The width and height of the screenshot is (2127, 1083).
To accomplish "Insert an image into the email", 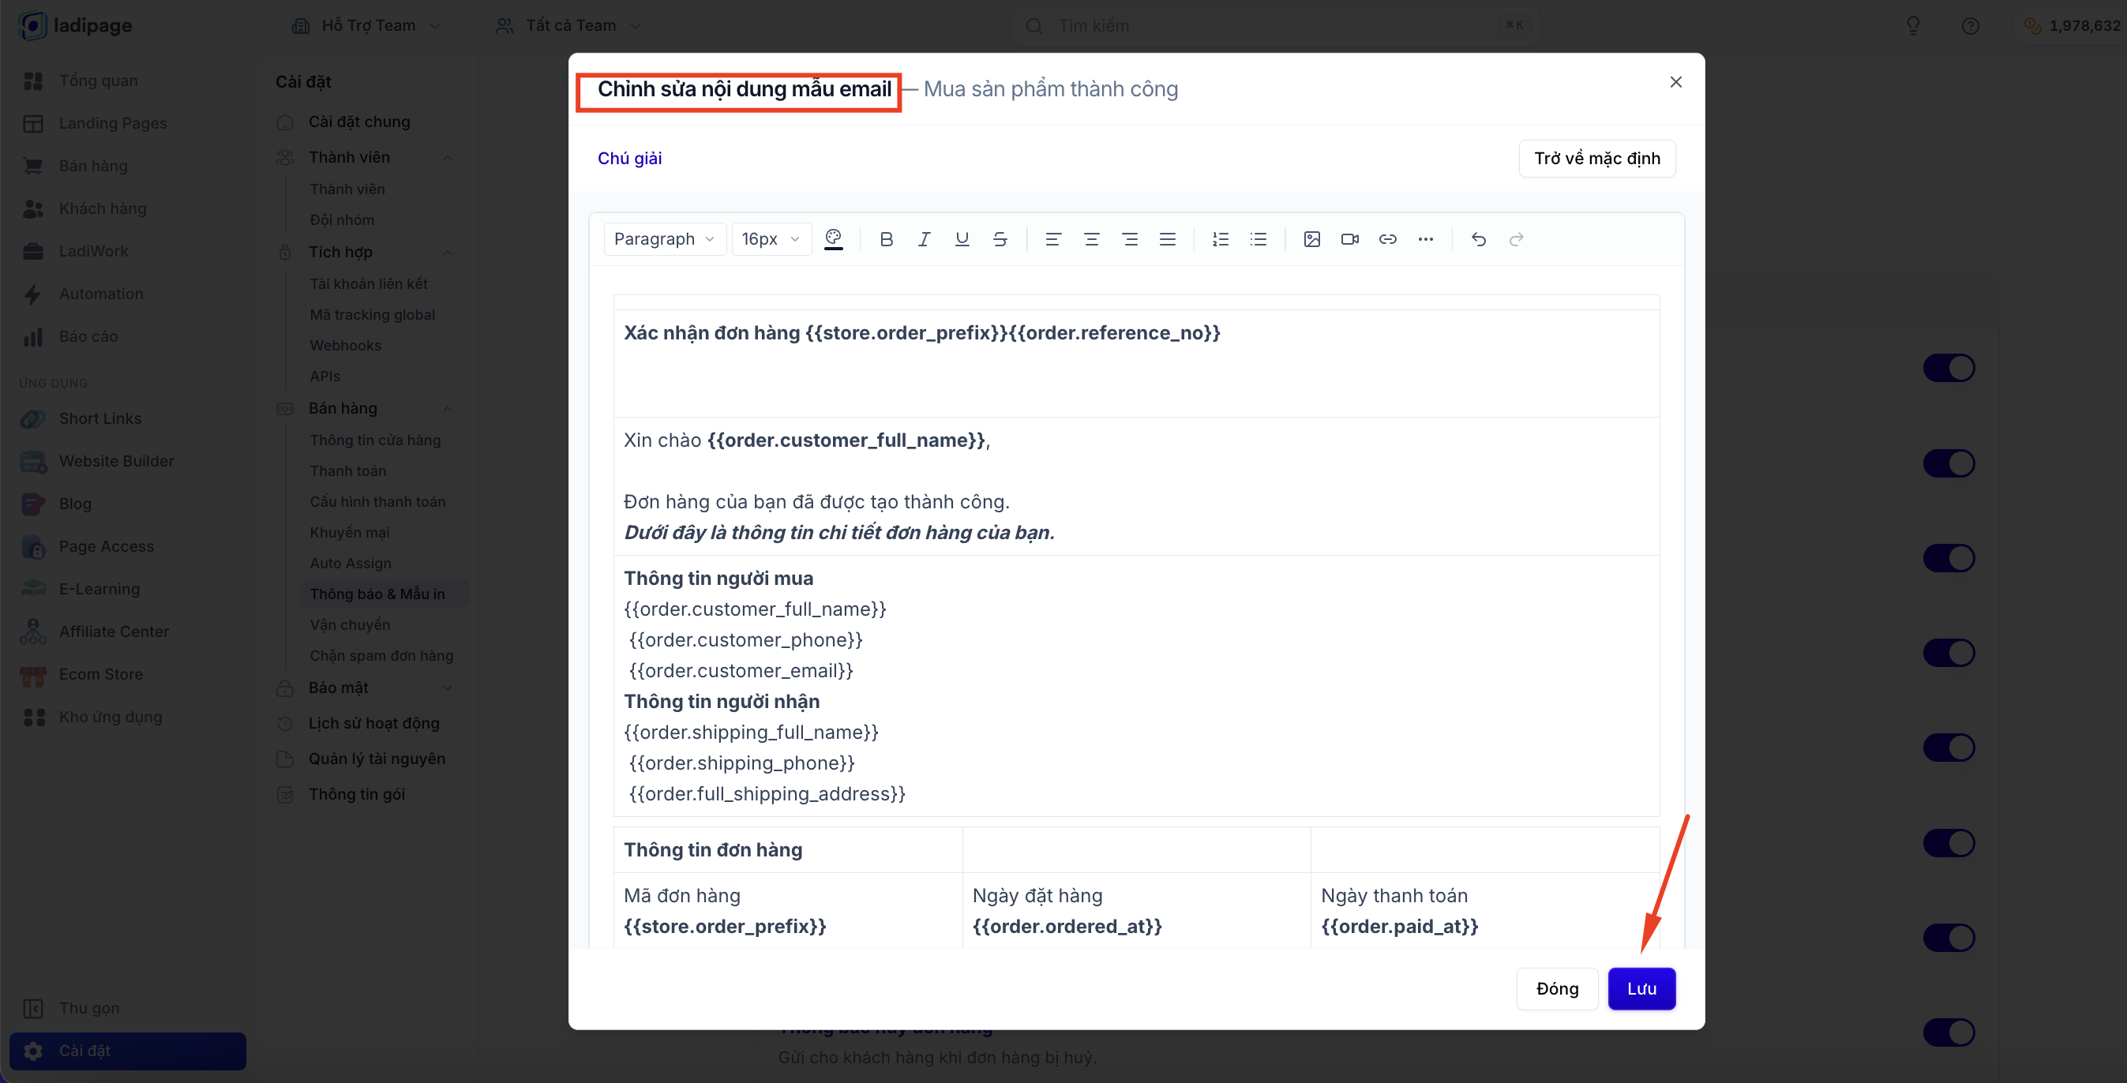I will (x=1312, y=239).
